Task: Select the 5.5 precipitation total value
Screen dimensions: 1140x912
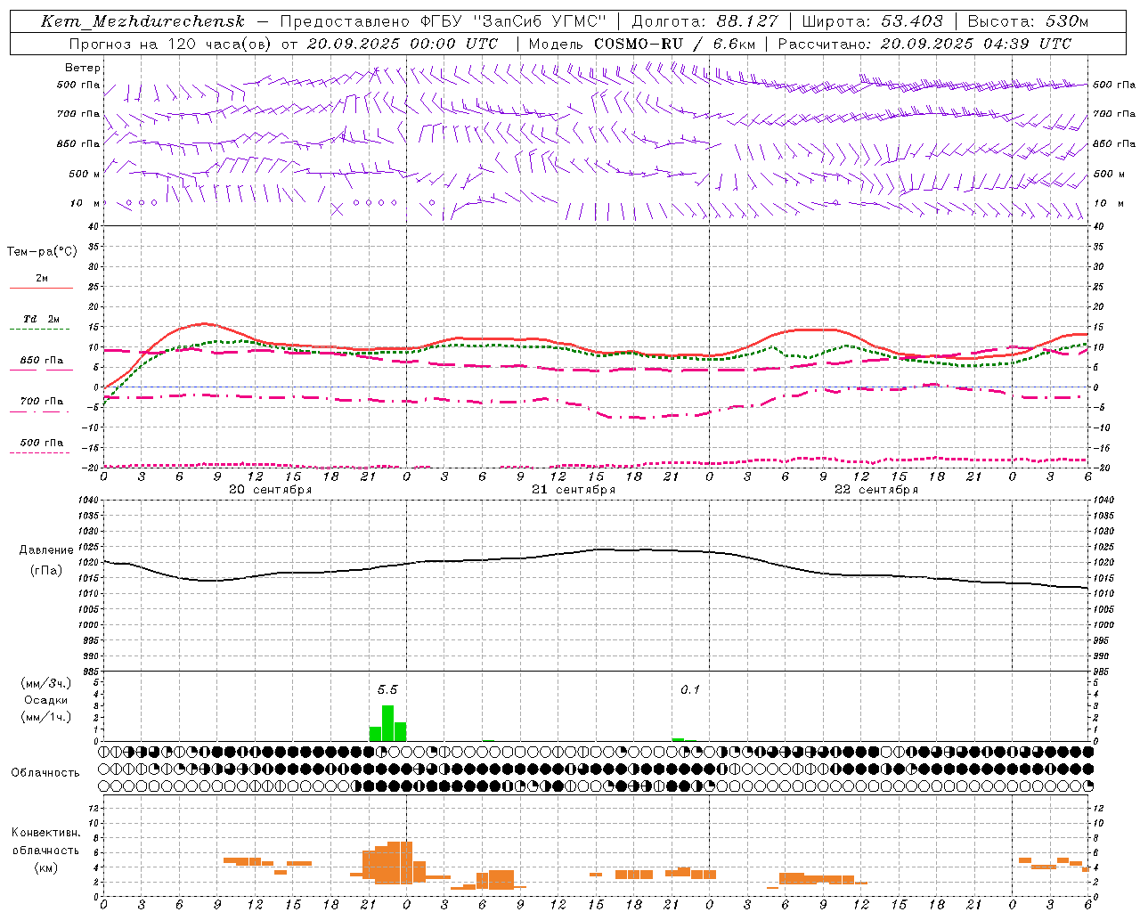Action: click(387, 690)
